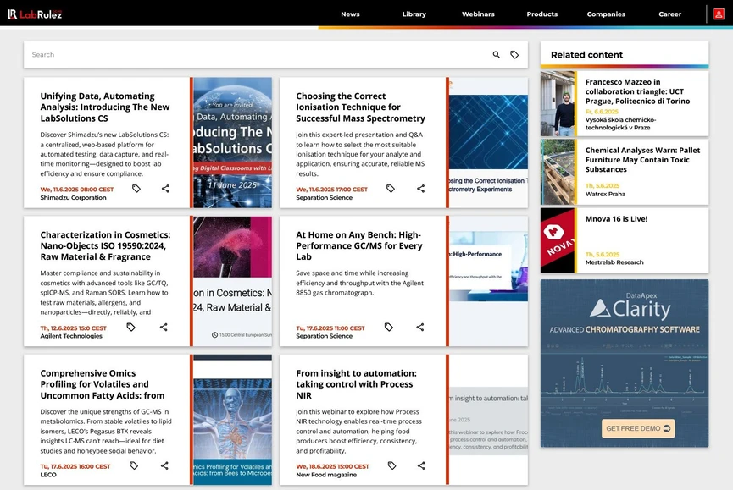This screenshot has height=490, width=733.
Task: Open At Home on Any Bench title
Action: [x=359, y=246]
